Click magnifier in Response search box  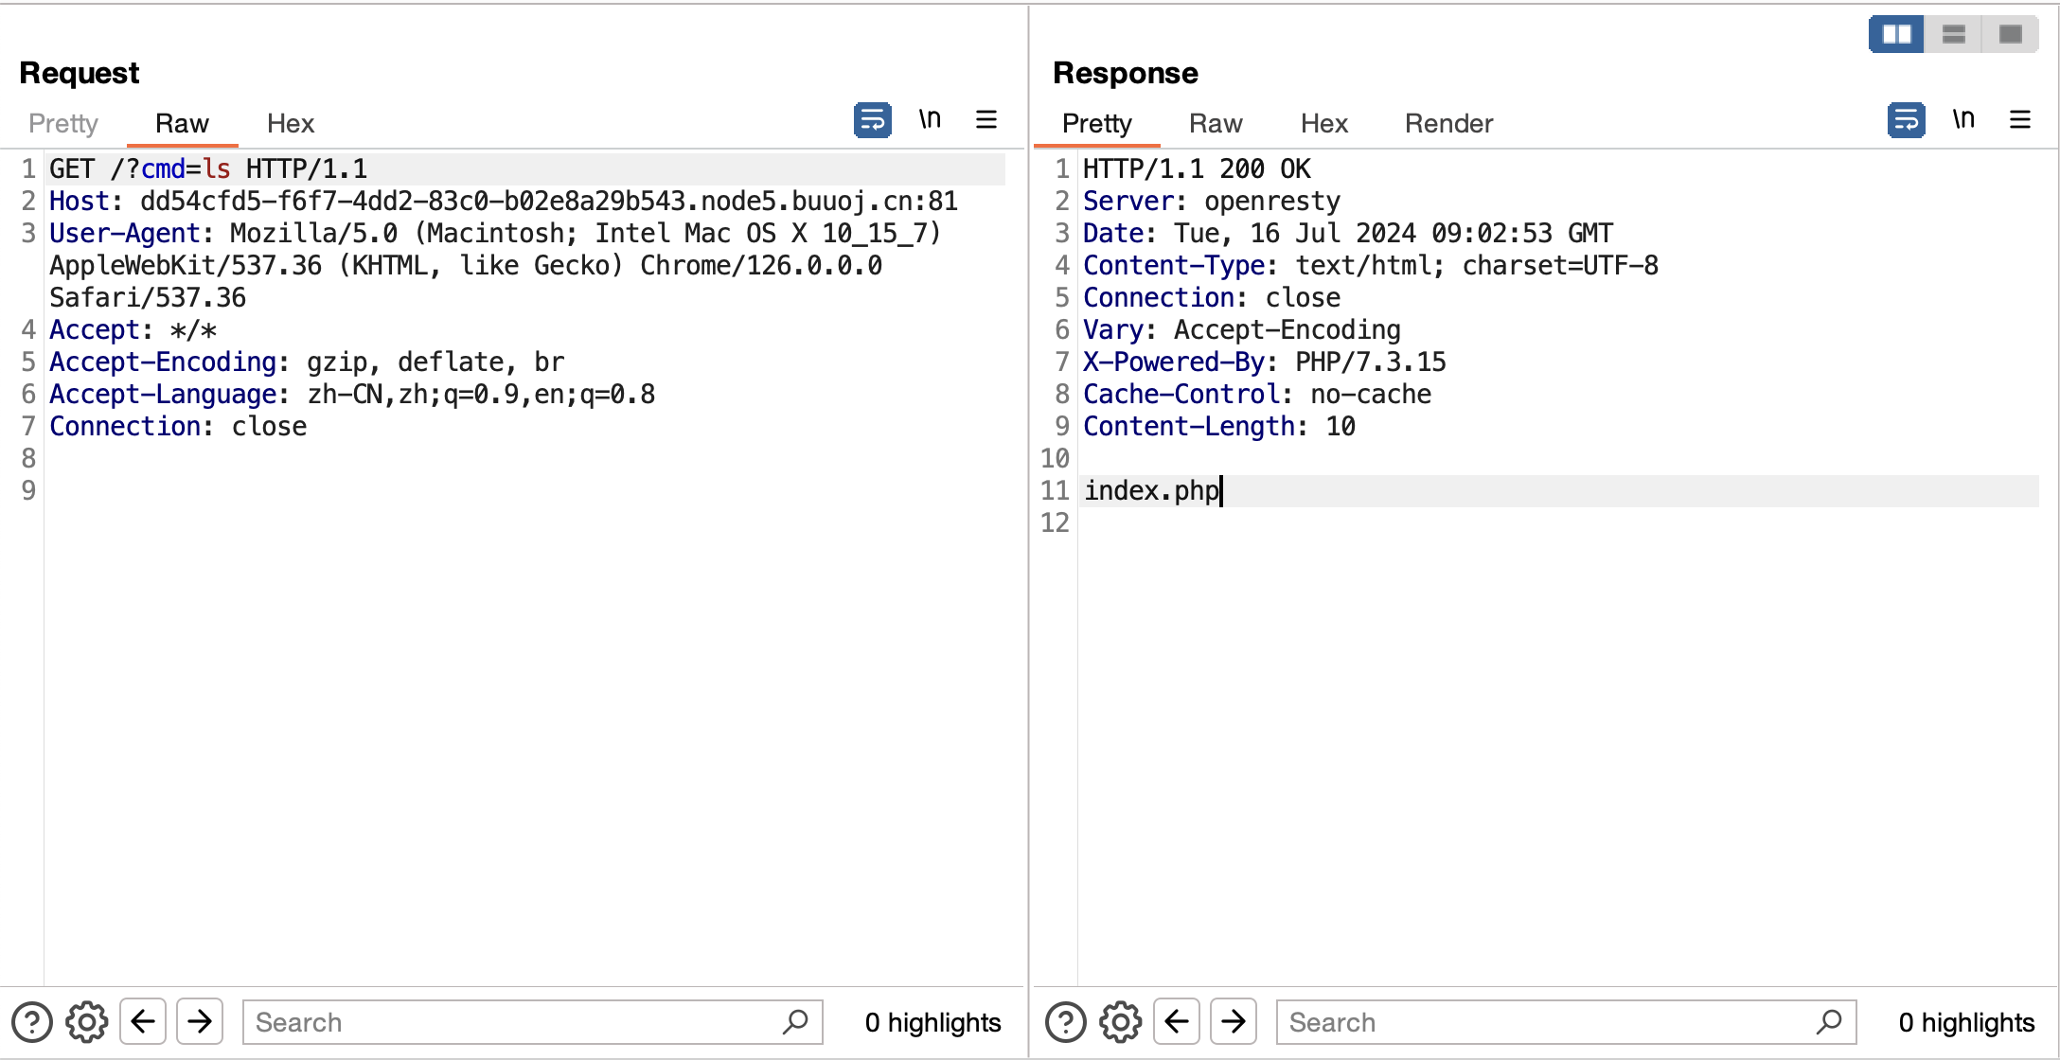click(1829, 1022)
